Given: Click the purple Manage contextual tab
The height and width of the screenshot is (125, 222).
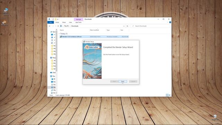Looking at the screenshot, I should point(78,19).
